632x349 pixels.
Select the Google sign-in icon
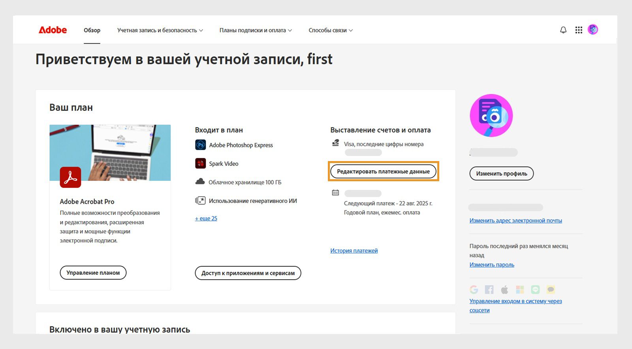coord(474,289)
